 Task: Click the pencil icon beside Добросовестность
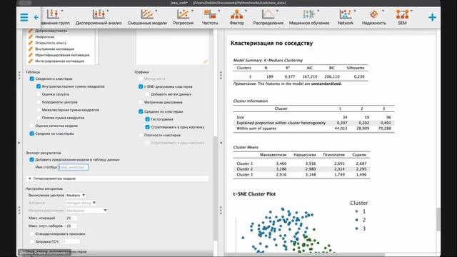point(31,31)
